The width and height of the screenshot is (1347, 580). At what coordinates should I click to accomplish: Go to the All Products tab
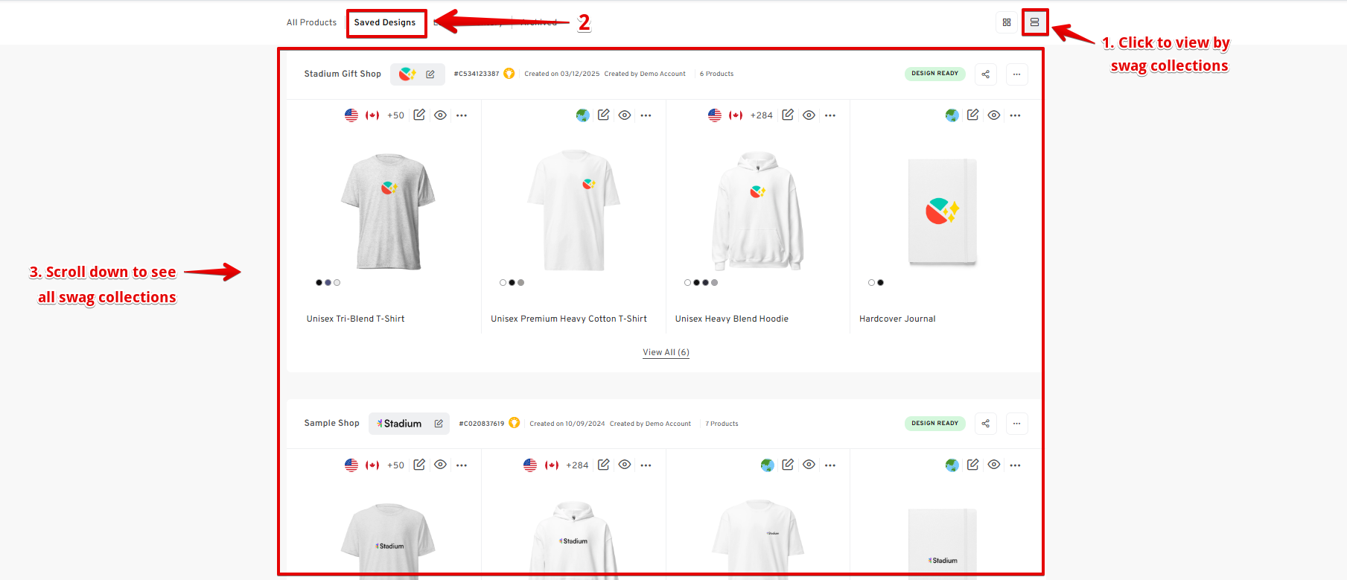click(311, 23)
